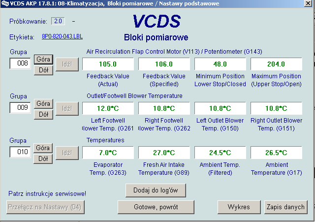Select Left Outlet Blower Temp G150 value
Screen dimensions: 315x222
pyautogui.click(x=220, y=108)
